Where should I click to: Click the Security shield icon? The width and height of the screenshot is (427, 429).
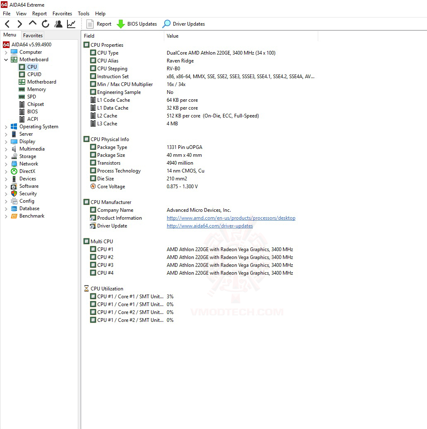(x=14, y=194)
